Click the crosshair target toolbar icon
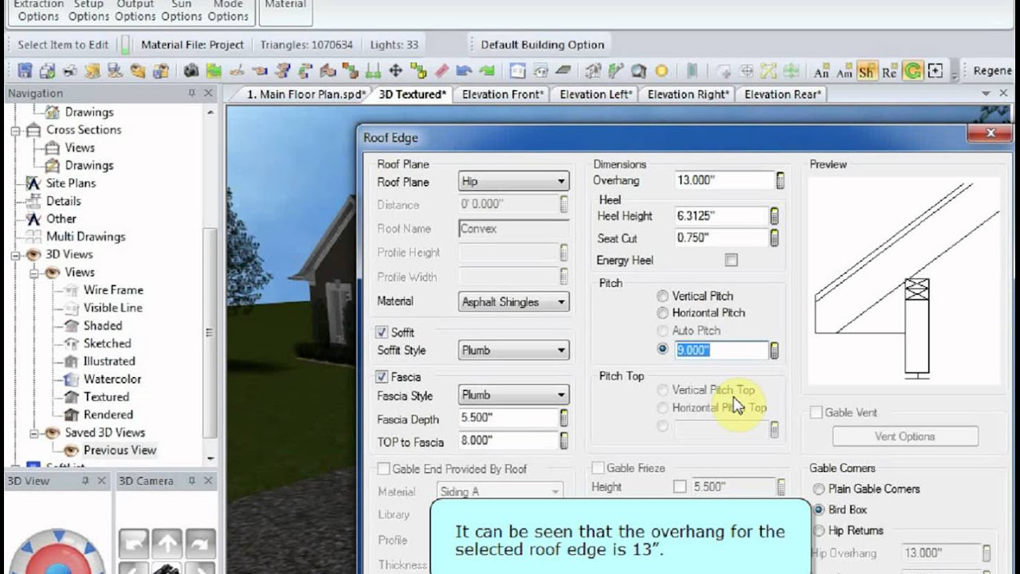This screenshot has height=574, width=1020. pos(747,71)
